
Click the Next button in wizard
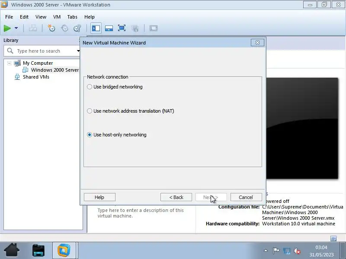211,197
